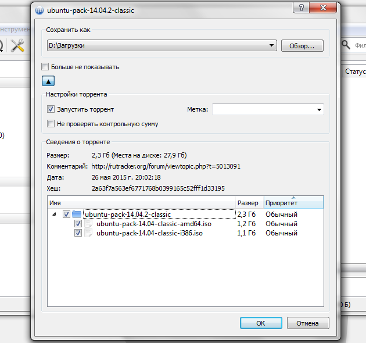Select the ubuntu-pack-14.04-classic-i386.iso file name
This screenshot has width=366, height=343.
click(x=149, y=233)
